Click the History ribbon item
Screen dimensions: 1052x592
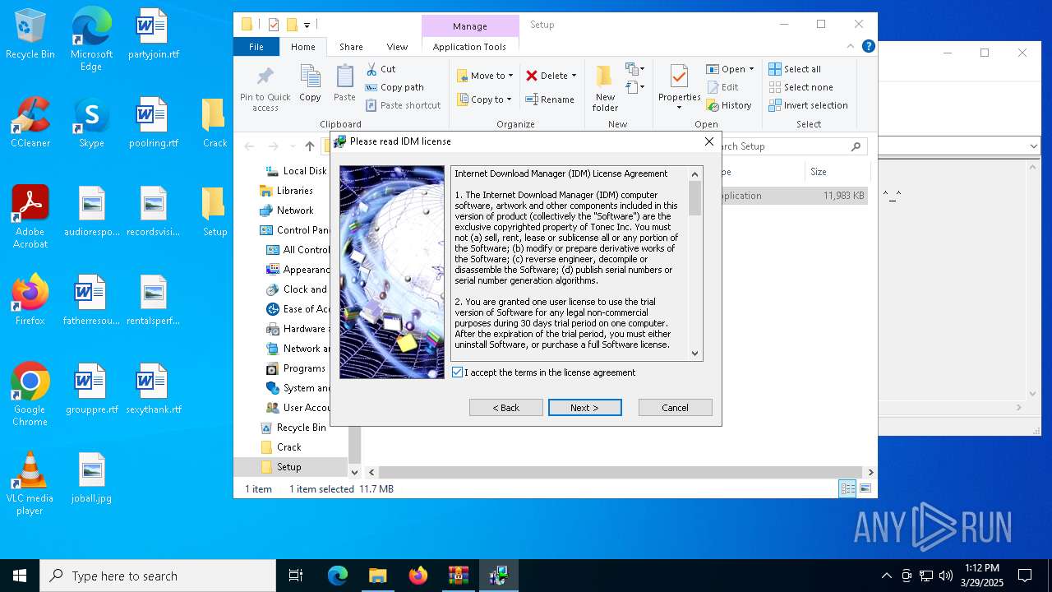[729, 105]
